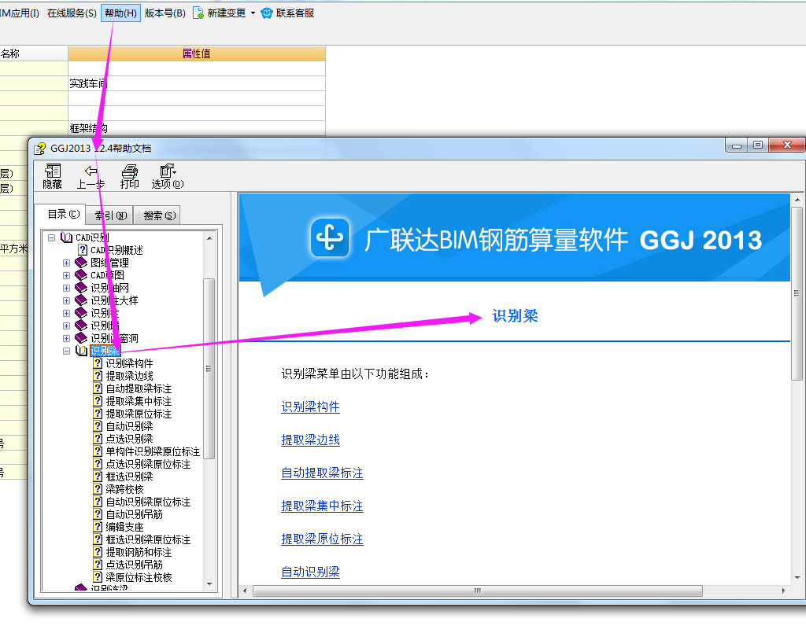Select 自动识别吊筋 in the tree
Screen dimensions: 806x633
[x=134, y=514]
